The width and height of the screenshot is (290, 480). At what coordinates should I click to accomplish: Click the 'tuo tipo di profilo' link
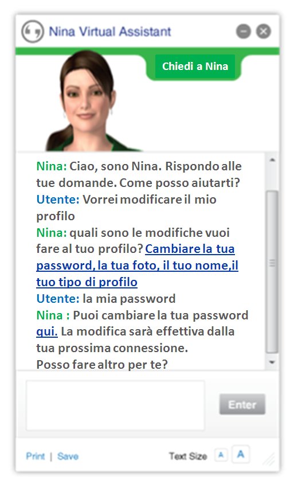coord(87,282)
